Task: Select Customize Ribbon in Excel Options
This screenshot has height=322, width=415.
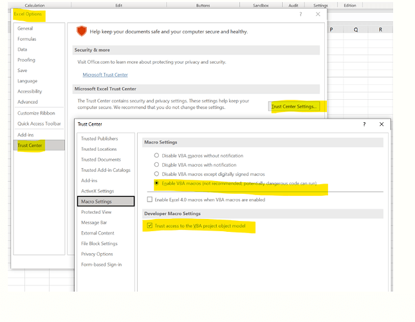Action: coord(36,113)
